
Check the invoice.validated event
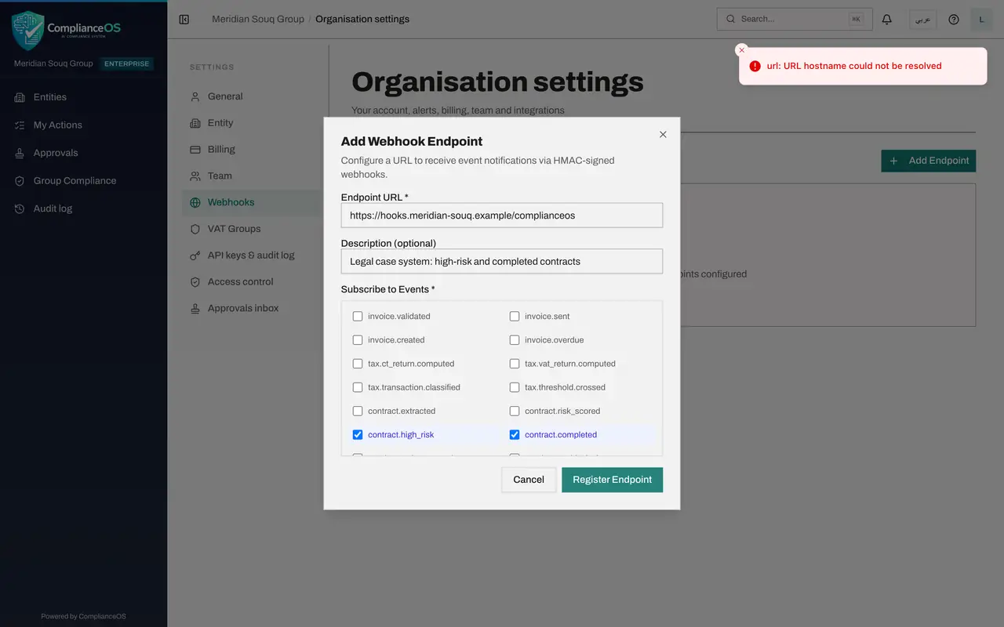pyautogui.click(x=358, y=317)
